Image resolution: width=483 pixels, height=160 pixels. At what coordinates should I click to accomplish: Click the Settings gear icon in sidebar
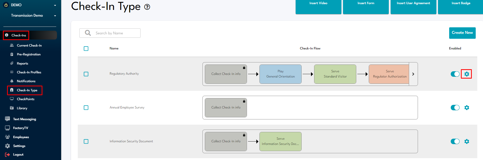[x=8, y=146]
